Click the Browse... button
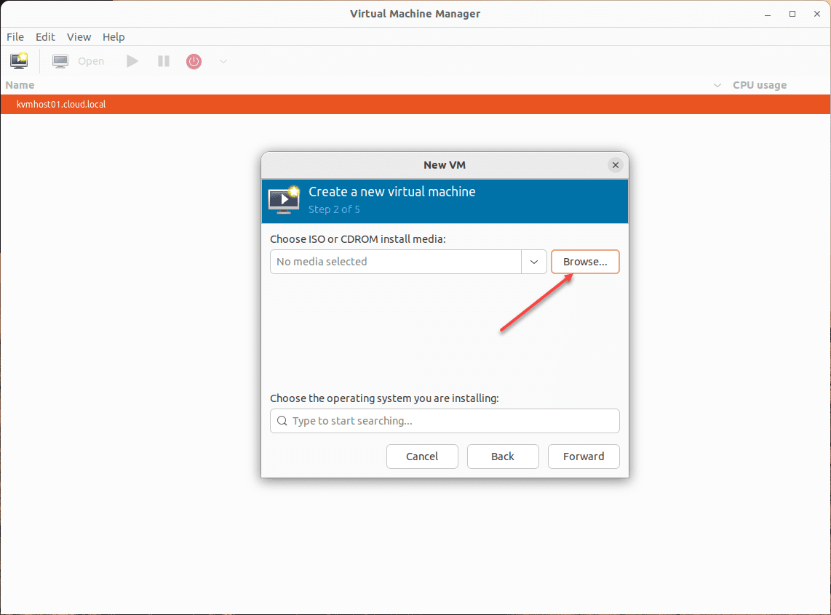831x615 pixels. [585, 262]
